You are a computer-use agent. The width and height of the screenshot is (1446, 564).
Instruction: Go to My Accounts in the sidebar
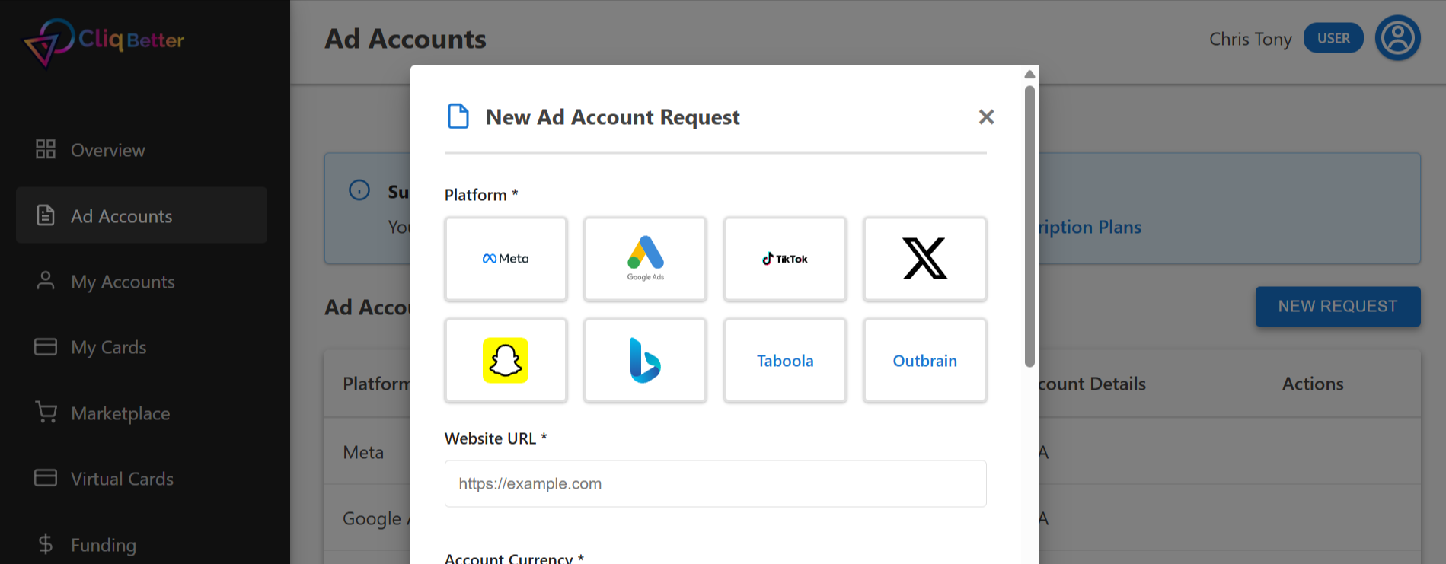142,282
